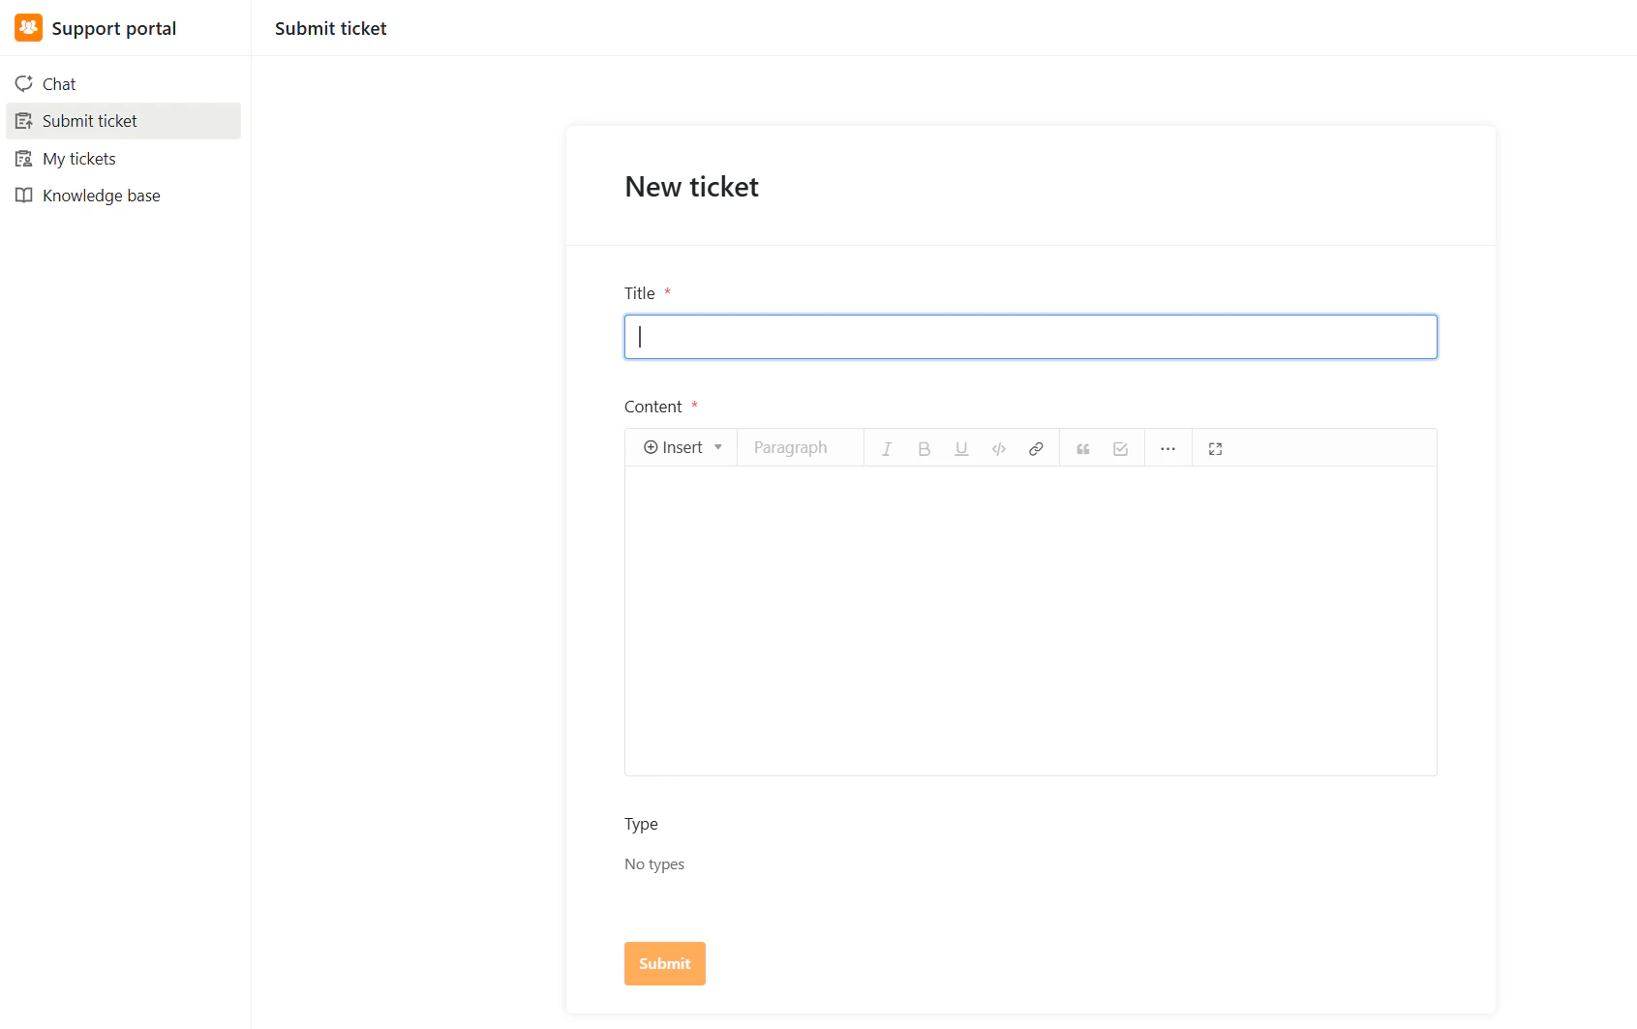Select Submit ticket in the sidebar
Image resolution: width=1637 pixels, height=1029 pixels.
[x=123, y=121]
